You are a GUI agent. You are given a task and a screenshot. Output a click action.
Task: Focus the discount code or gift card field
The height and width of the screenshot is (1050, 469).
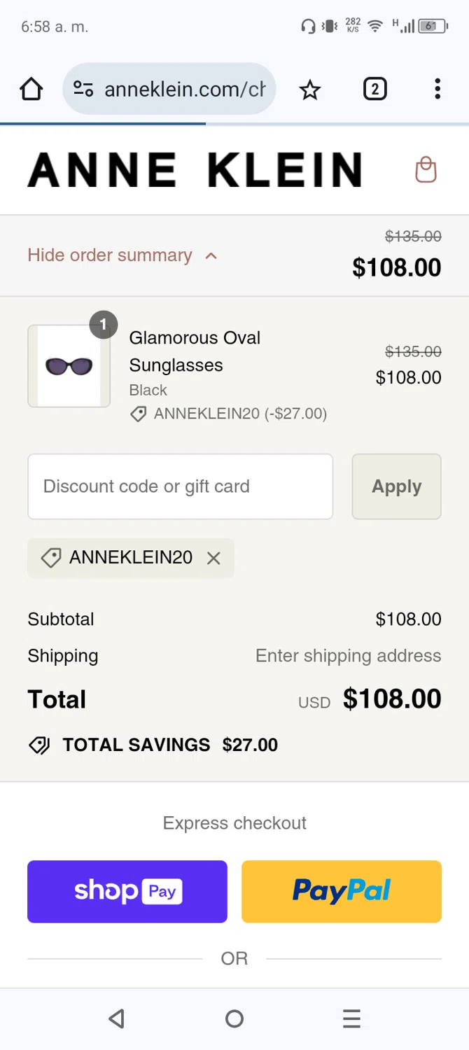coord(180,486)
